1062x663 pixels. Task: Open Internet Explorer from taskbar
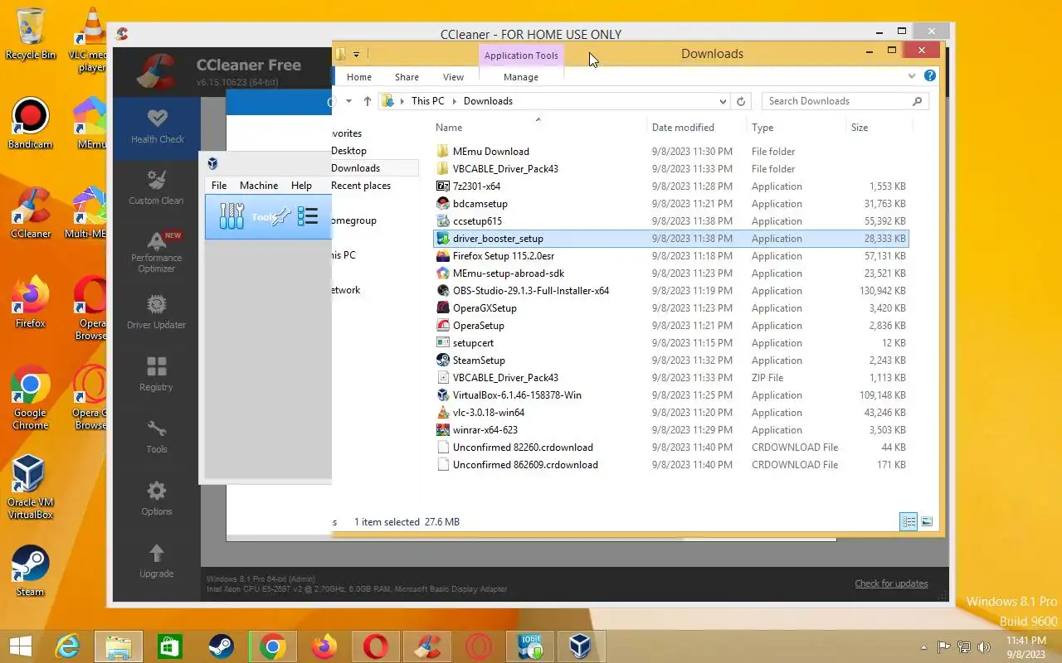(68, 646)
